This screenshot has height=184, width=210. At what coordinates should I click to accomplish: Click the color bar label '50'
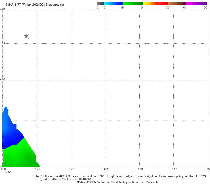point(168,7)
